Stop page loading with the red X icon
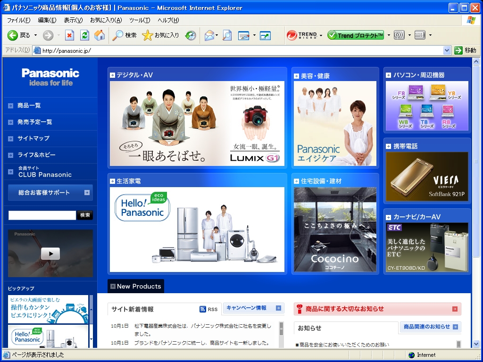This screenshot has width=483, height=362. pos(70,35)
